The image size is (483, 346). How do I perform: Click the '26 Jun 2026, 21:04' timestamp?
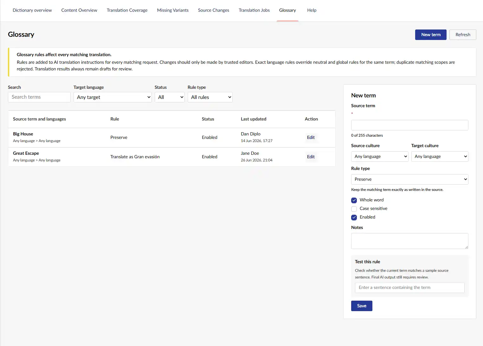tap(257, 160)
